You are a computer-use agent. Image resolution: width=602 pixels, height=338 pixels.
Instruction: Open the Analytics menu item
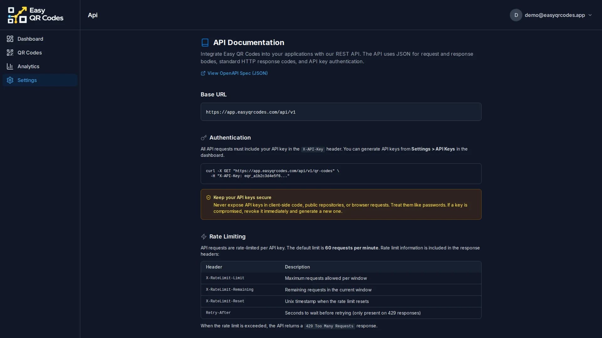(40, 66)
